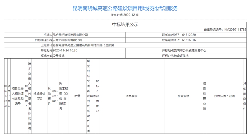Click the 技术负责人业绩 column header
The height and width of the screenshot is (134, 249).
click(x=224, y=96)
